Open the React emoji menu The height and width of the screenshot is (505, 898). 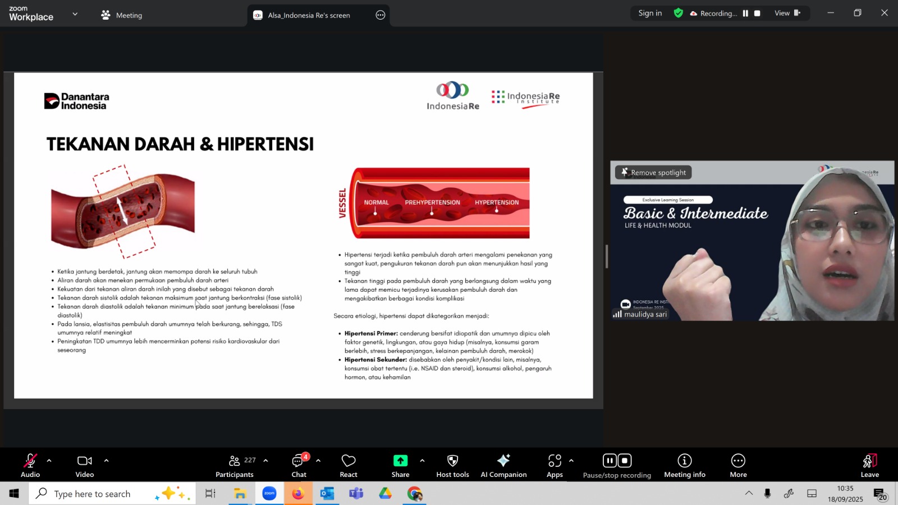(348, 466)
